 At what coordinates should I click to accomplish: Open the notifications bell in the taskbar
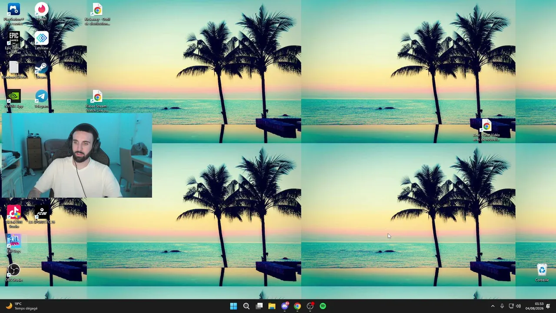coord(548,306)
